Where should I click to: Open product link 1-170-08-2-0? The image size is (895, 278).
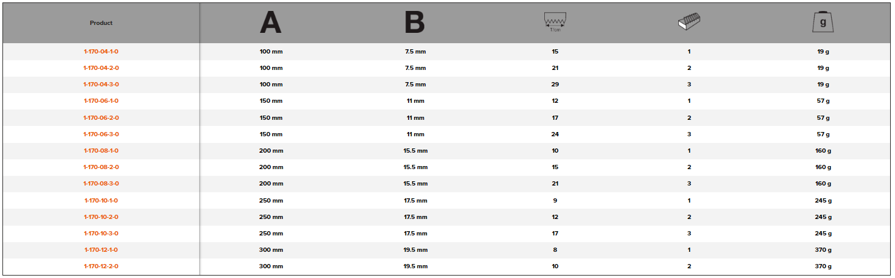(x=101, y=167)
